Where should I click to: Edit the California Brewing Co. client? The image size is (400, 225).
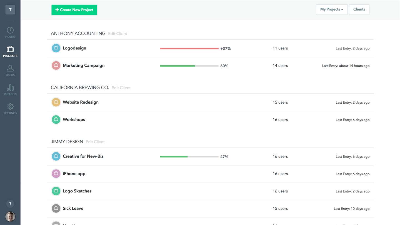[121, 88]
